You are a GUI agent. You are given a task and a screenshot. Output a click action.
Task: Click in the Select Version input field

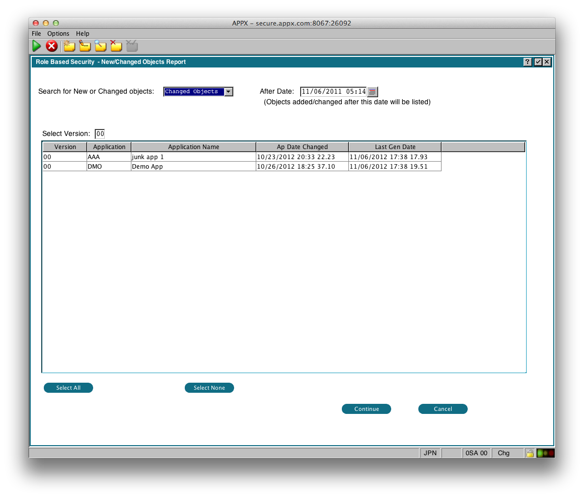point(100,134)
